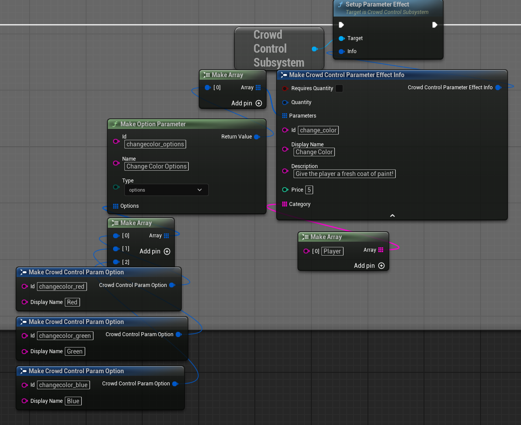Select the Make Option Parameter node title
This screenshot has height=425, width=521.
[x=153, y=124]
